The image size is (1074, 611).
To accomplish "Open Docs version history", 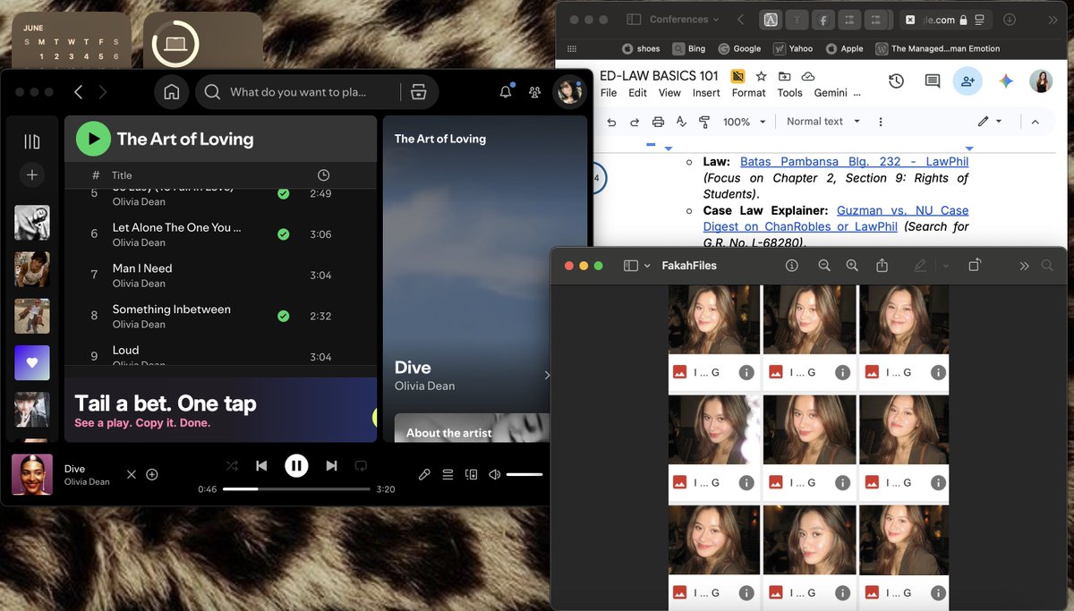I will coord(896,81).
